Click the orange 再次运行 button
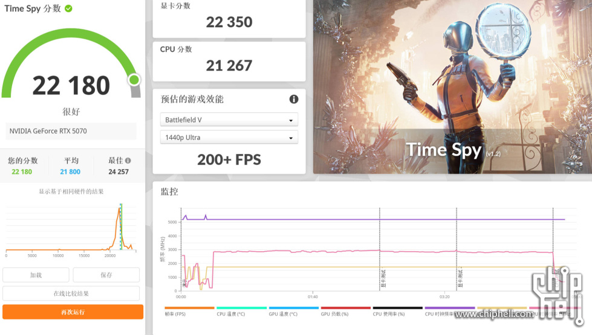 click(x=73, y=312)
